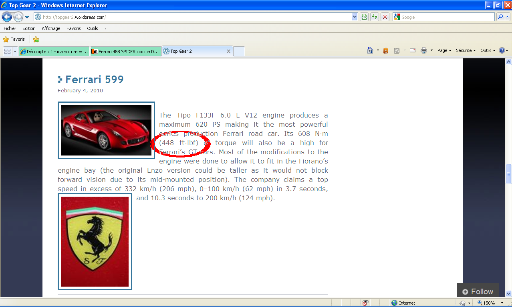Toggle Compatibility View broken-page icon
512x307 pixels.
click(x=364, y=17)
